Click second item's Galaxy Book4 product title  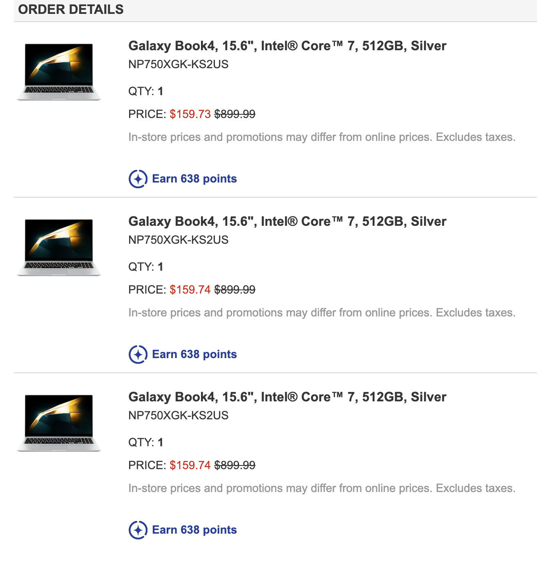[287, 221]
